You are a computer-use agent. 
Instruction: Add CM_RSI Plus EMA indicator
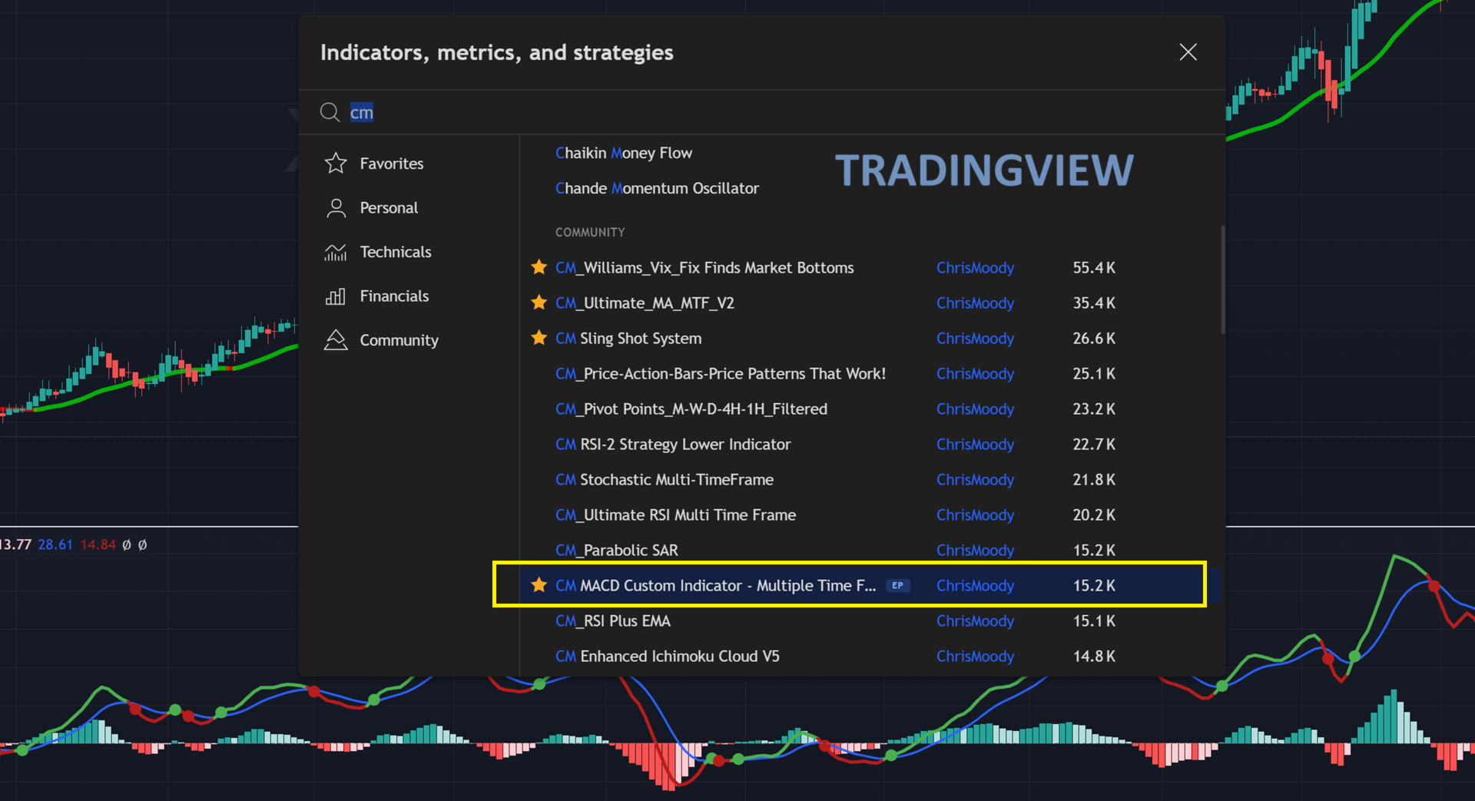pos(613,621)
